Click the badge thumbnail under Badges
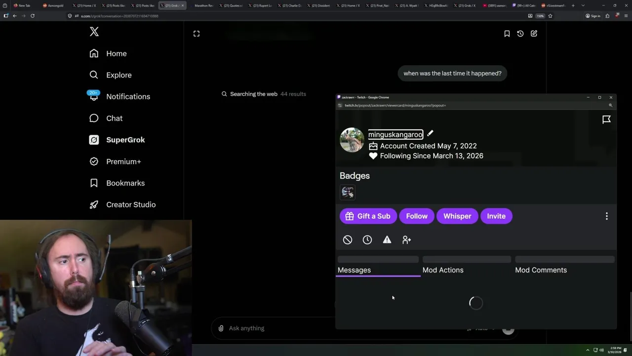 pos(348,192)
